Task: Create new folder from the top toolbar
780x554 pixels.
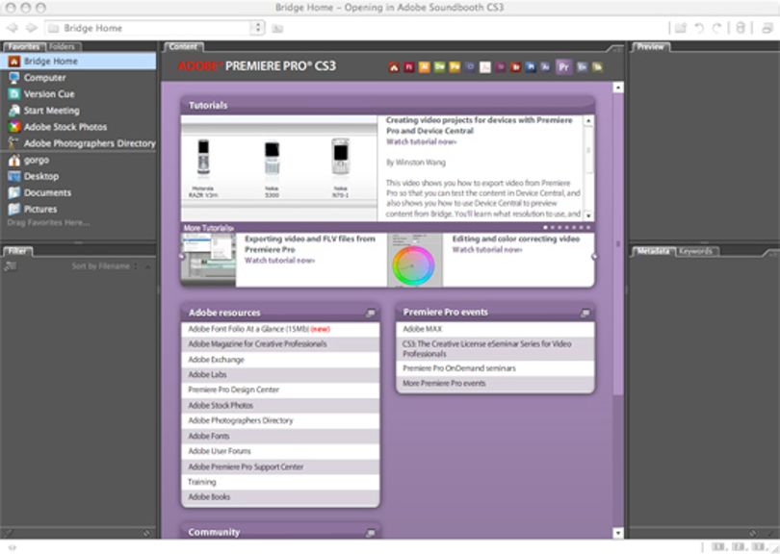Action: 680,28
